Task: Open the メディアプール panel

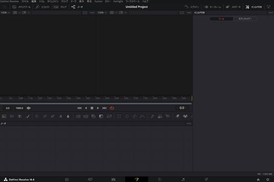Action: [x=21, y=7]
